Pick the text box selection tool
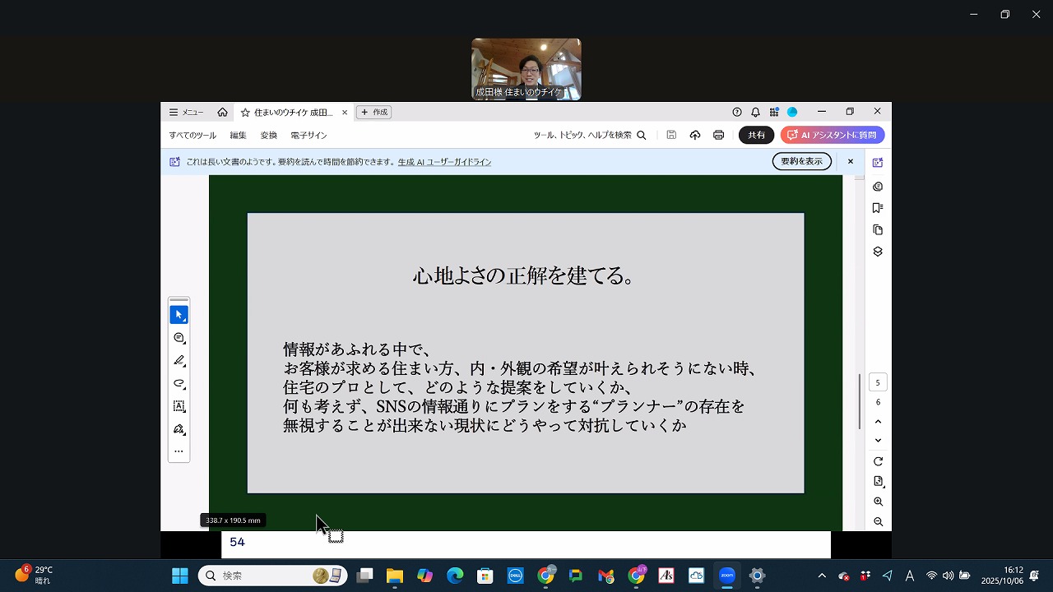 click(x=179, y=406)
